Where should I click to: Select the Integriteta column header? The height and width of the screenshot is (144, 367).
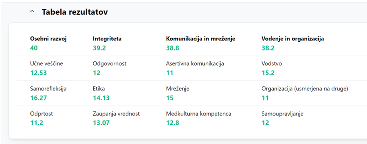107,39
